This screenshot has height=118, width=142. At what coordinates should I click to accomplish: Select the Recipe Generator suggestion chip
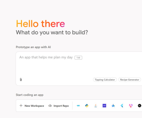click(130, 80)
